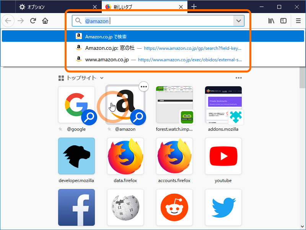Open a new tab with the plus icon
306x230 pixels.
pyautogui.click(x=194, y=7)
